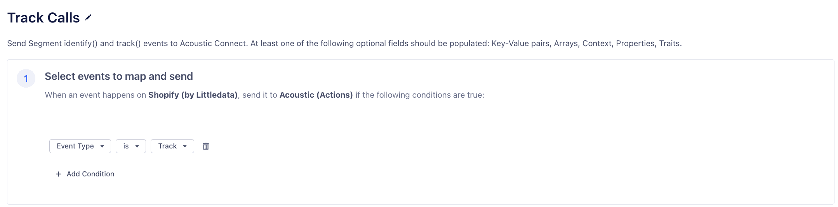Click the word "Traits" in the description

[669, 43]
